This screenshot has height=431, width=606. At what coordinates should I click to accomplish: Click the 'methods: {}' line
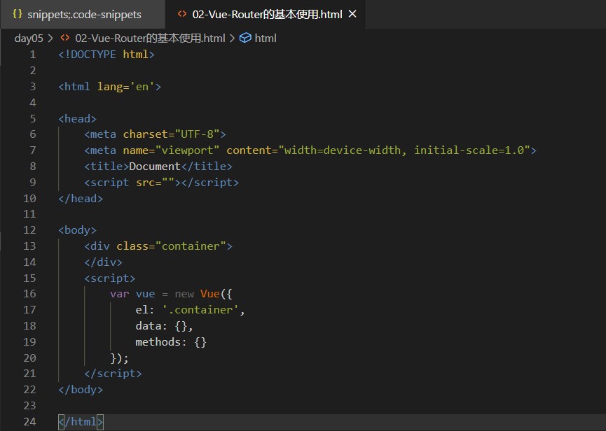[171, 342]
